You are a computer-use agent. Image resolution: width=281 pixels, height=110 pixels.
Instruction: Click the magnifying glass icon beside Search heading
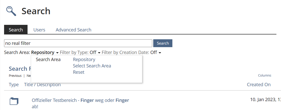pos(11,11)
